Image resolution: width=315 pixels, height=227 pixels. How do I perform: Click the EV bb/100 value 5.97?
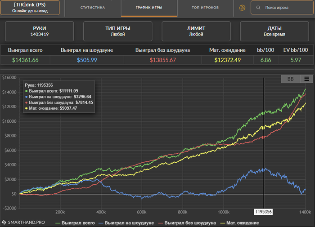point(296,60)
